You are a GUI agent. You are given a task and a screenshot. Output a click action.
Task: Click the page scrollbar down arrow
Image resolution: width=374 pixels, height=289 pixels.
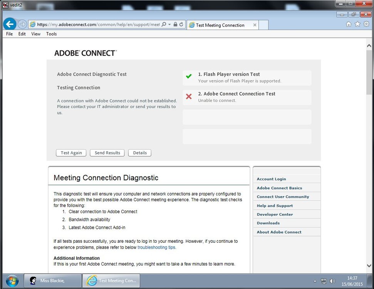coord(369,265)
